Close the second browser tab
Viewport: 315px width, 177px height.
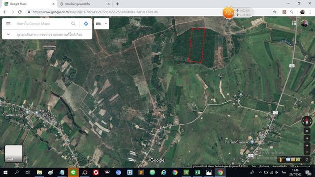point(108,4)
